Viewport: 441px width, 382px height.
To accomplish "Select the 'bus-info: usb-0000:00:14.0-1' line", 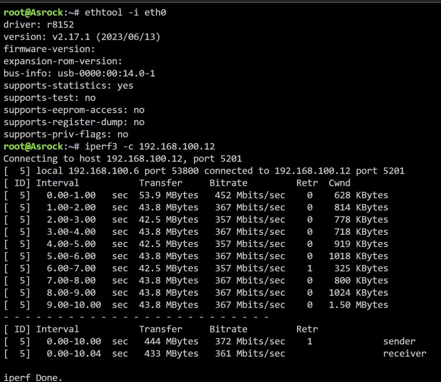I will point(79,73).
